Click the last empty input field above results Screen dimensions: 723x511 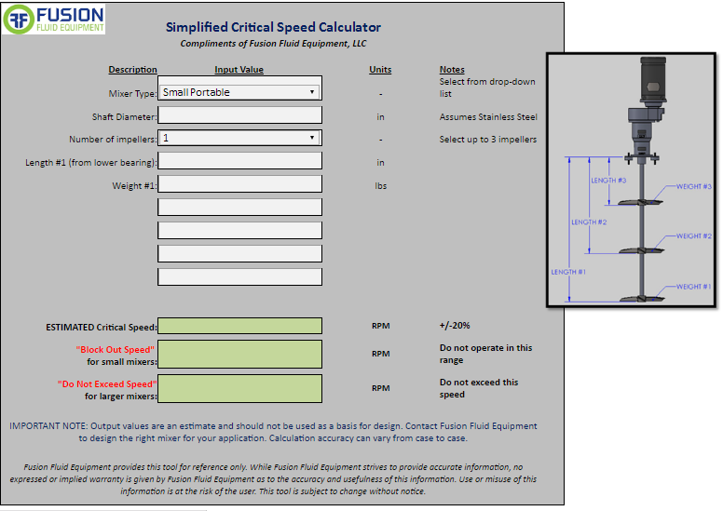(239, 276)
